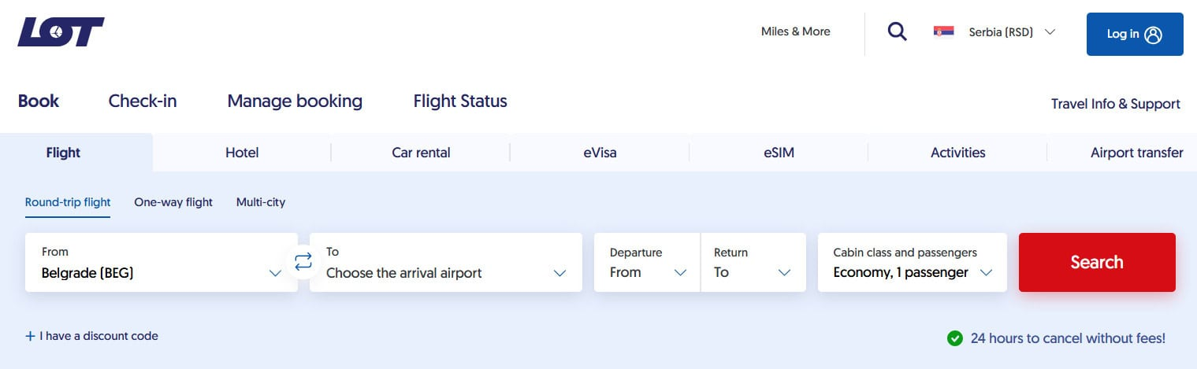Screen dimensions: 1197x369
Task: Expand the Departure date picker
Action: (646, 263)
